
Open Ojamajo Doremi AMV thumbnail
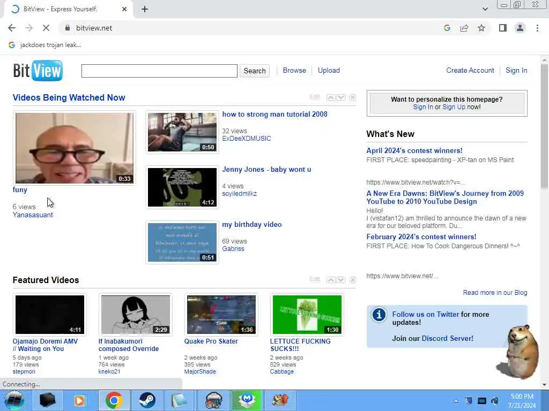click(50, 315)
